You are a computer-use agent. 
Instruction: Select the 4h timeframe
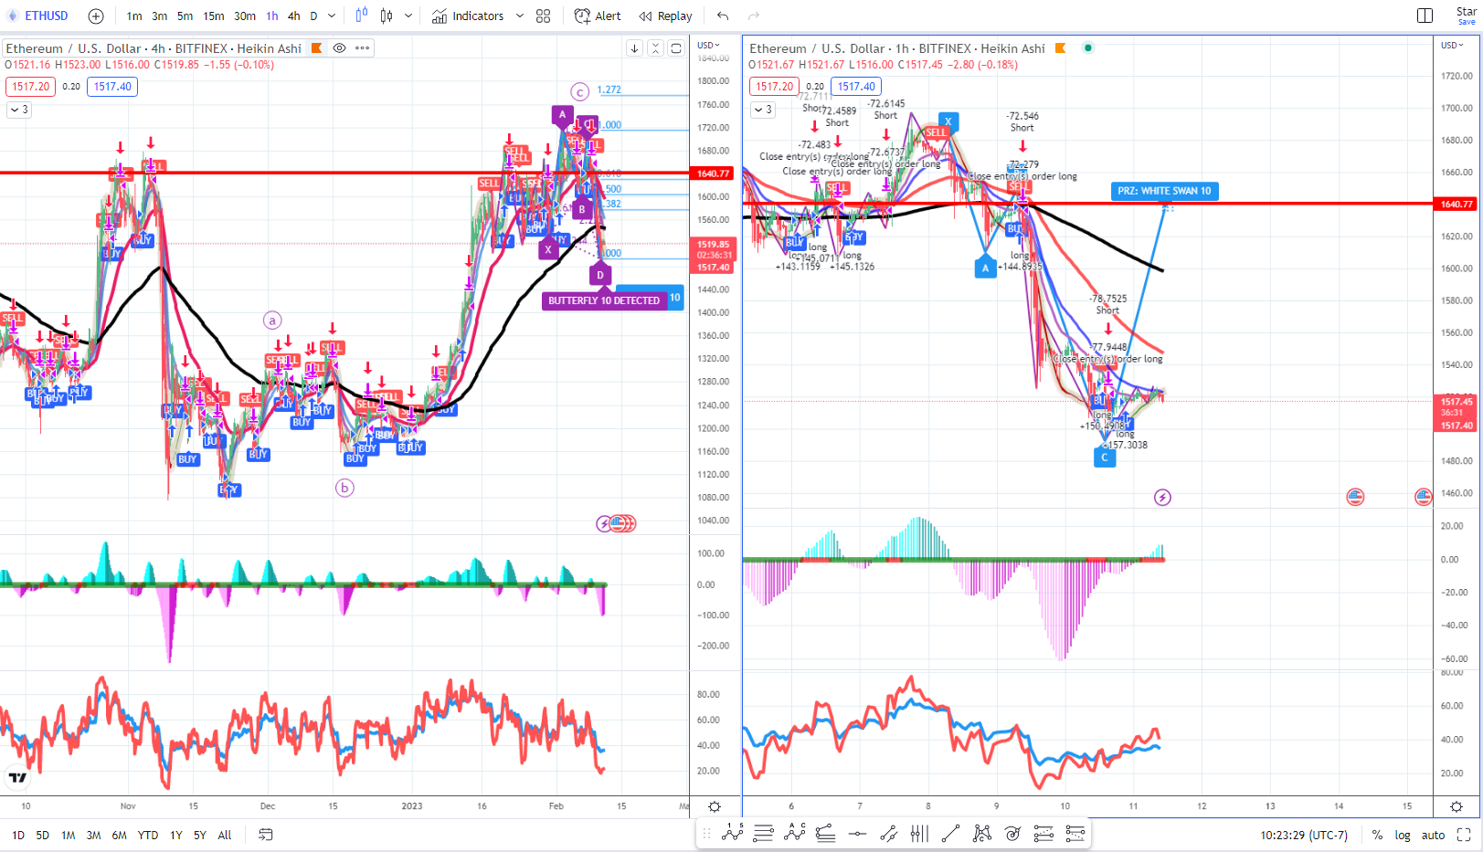[293, 16]
